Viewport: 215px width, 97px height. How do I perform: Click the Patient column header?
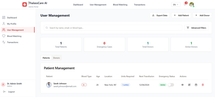[49, 76]
